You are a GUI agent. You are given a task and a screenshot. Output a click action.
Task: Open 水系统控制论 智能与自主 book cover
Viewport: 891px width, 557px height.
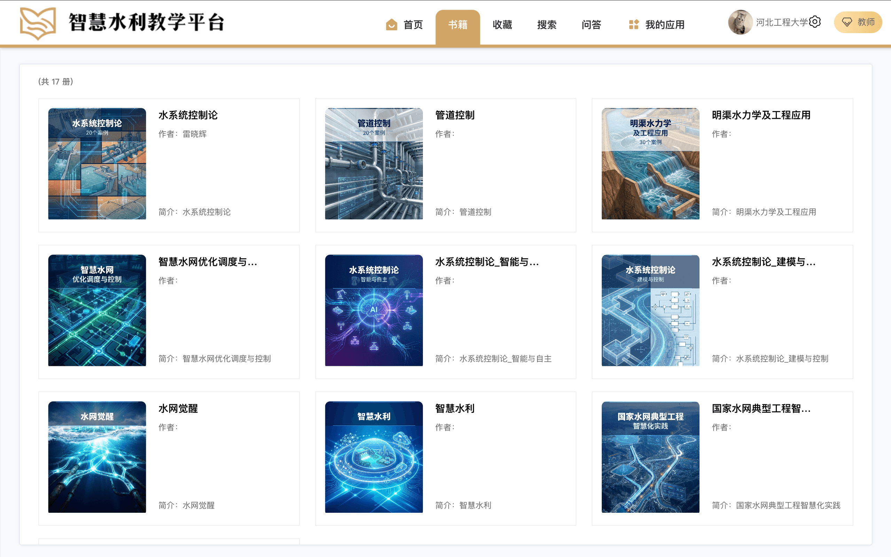(374, 310)
